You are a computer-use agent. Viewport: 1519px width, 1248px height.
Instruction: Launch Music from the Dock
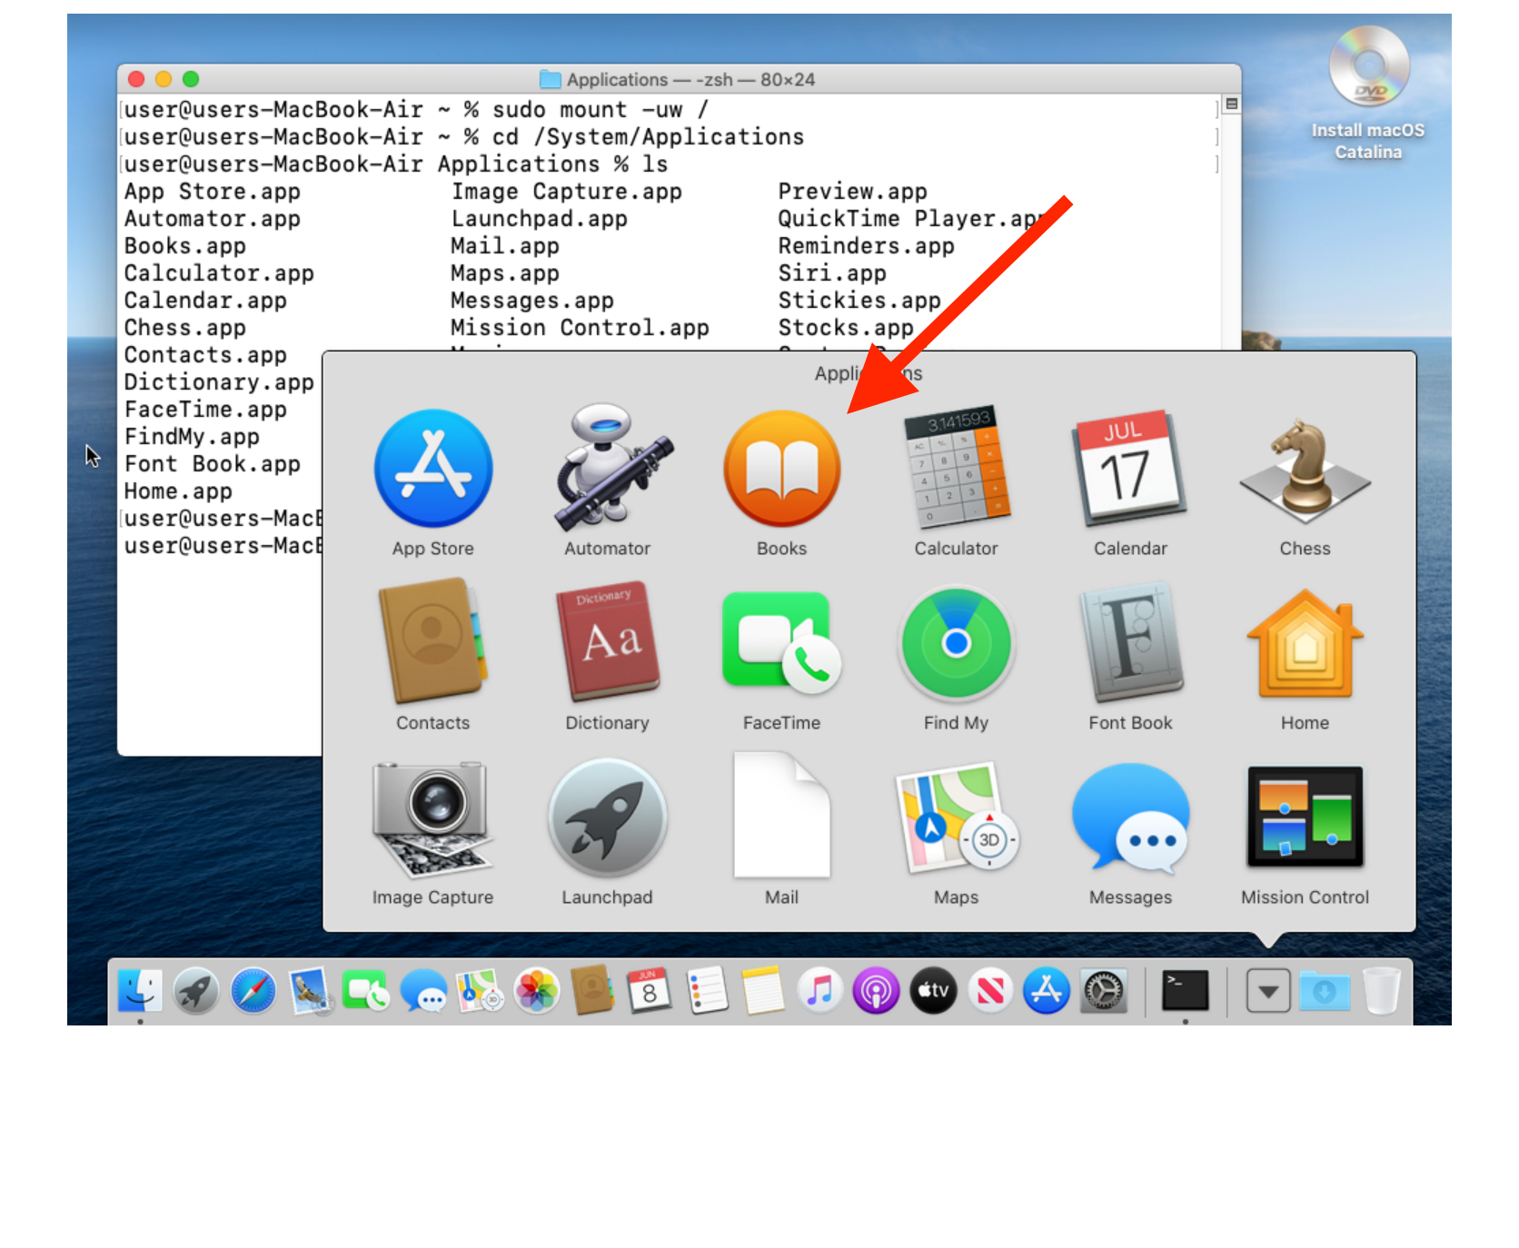[x=819, y=990]
